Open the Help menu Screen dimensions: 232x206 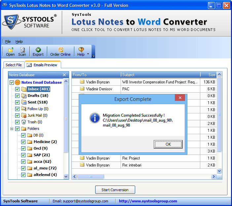pyautogui.click(x=19, y=42)
